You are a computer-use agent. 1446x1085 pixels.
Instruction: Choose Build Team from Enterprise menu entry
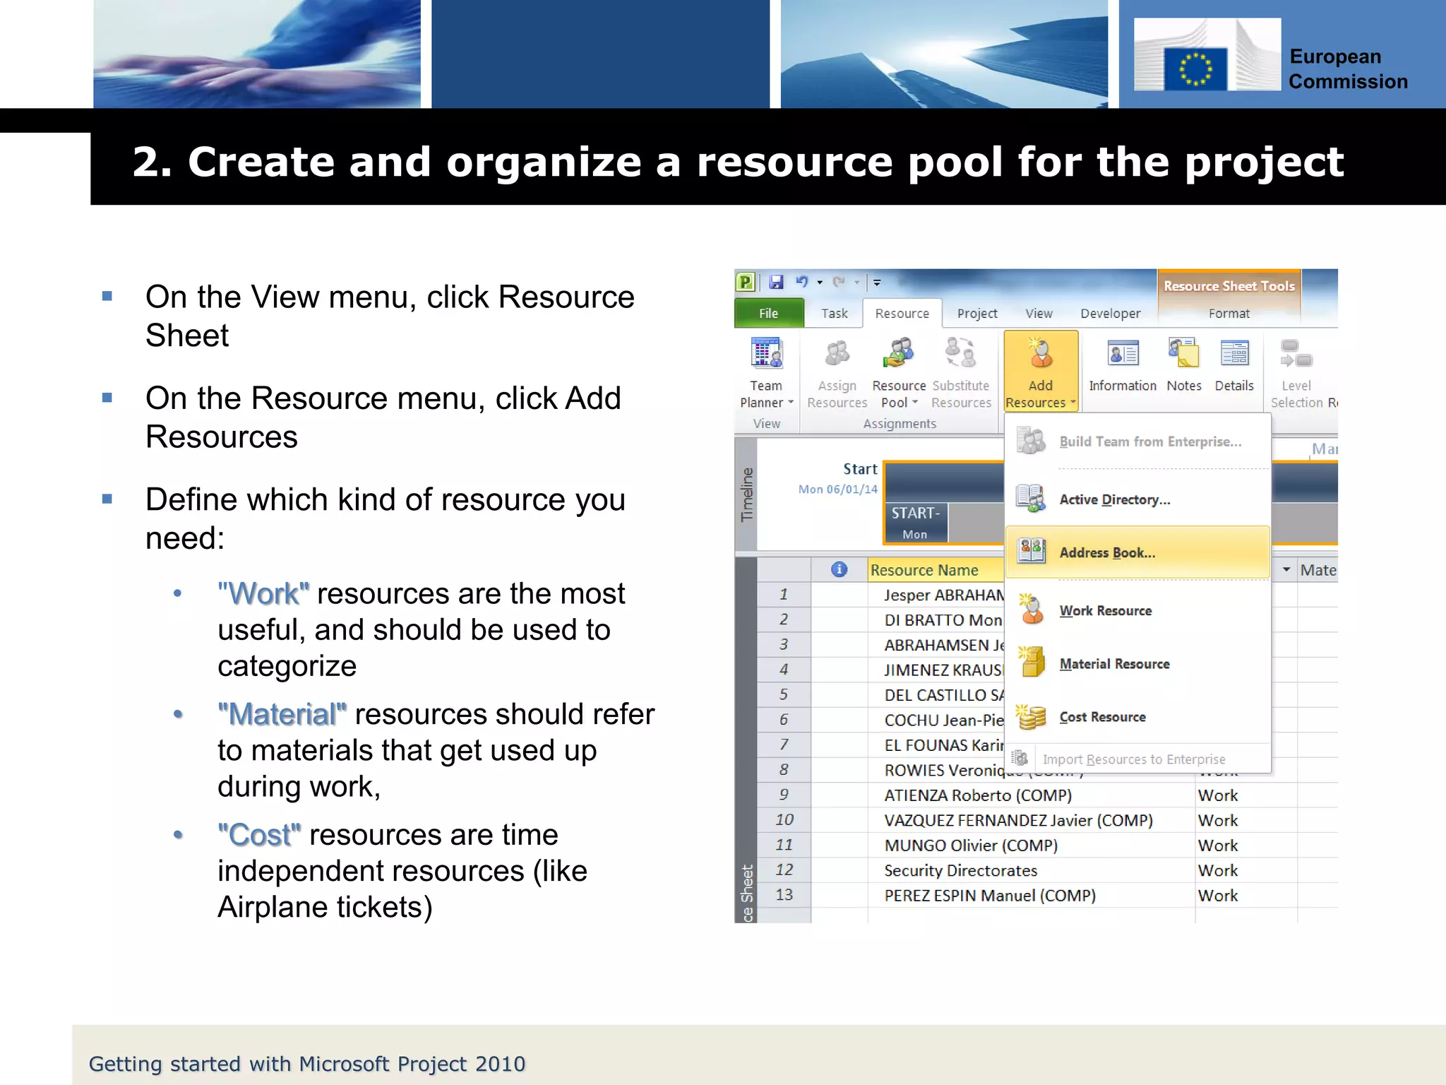click(x=1137, y=441)
